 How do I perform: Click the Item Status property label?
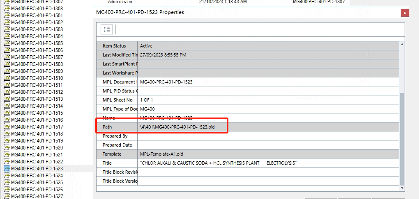coord(114,46)
